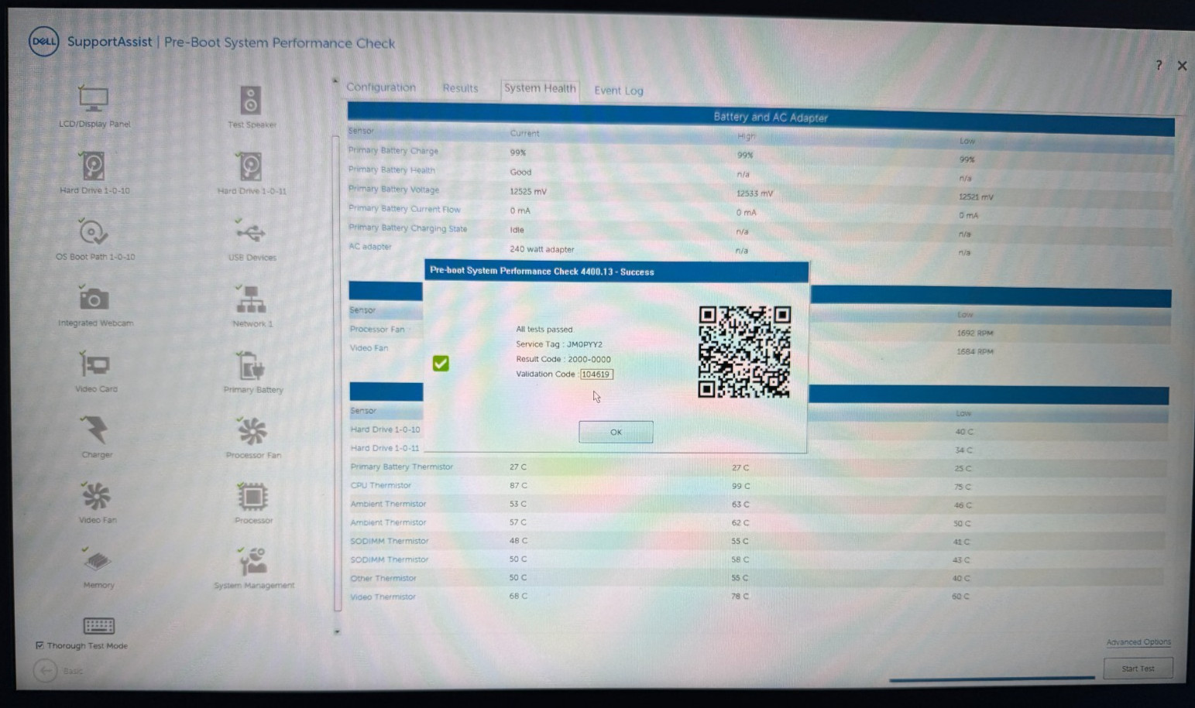Image resolution: width=1195 pixels, height=708 pixels.
Task: Open the USB Devices diagnostic icon
Action: coord(250,231)
